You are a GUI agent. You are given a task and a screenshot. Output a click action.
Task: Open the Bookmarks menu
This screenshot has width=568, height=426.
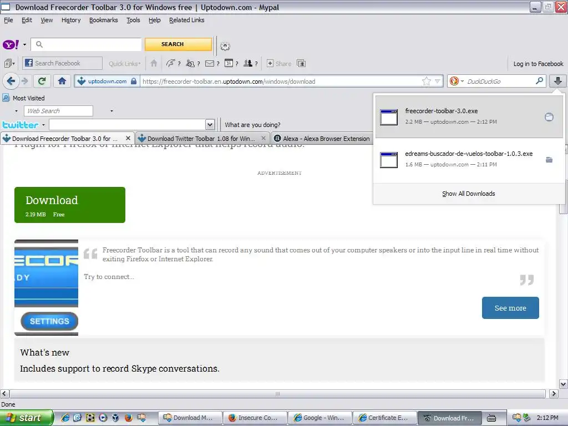pos(104,21)
